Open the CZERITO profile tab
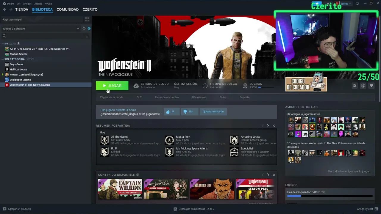Viewport: 381px width, 214px height. 90,10
